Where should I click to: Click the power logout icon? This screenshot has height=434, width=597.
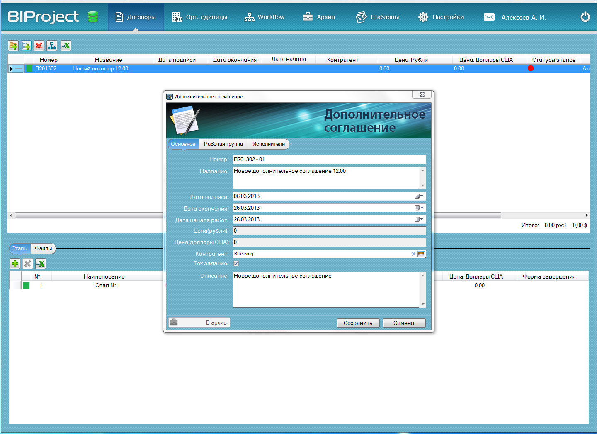[585, 17]
